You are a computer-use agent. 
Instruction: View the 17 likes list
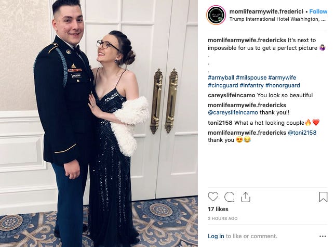click(x=218, y=209)
